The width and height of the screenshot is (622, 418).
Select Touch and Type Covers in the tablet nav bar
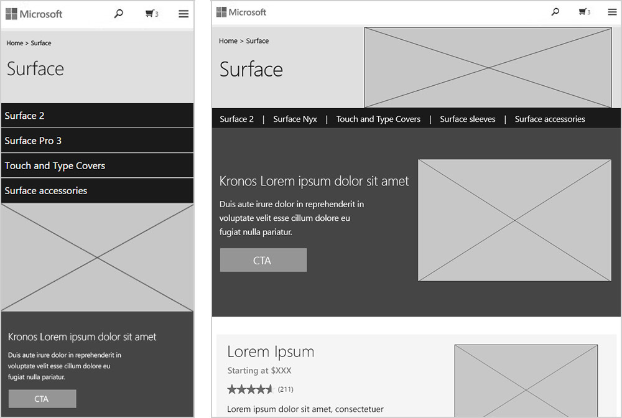[x=378, y=119]
